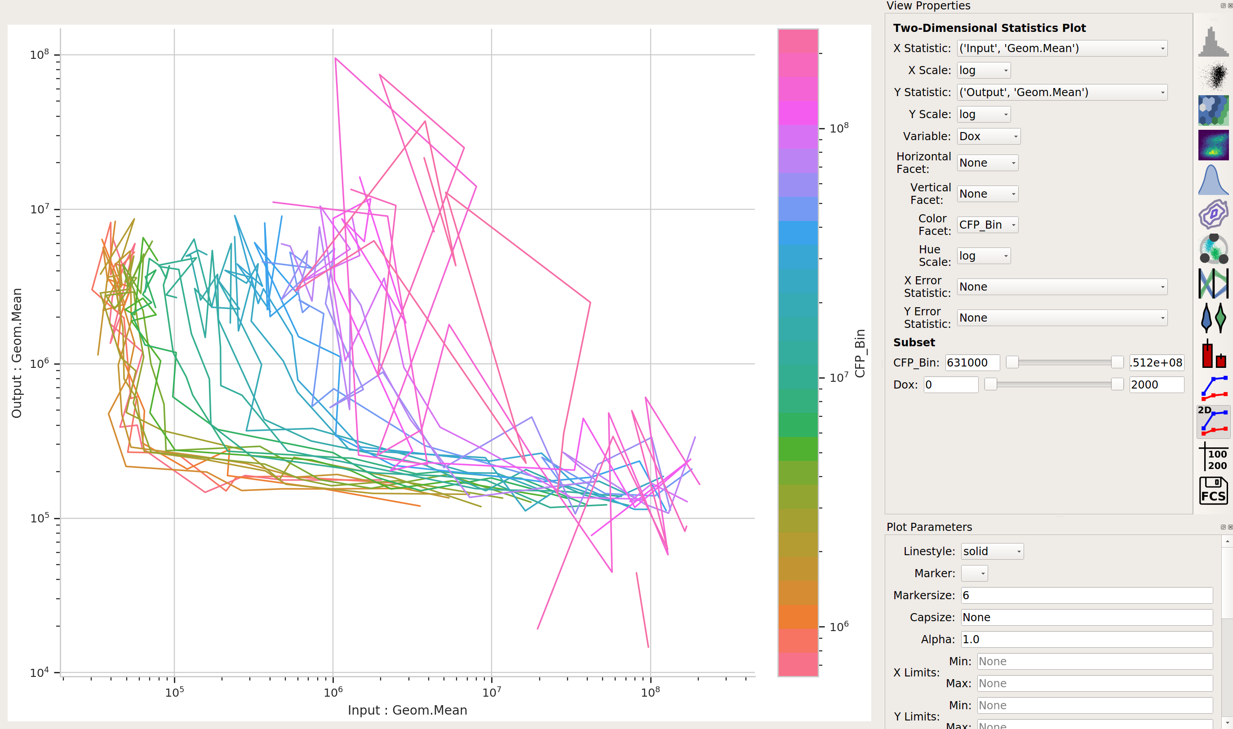The width and height of the screenshot is (1233, 729).
Task: Click the X Limits Min field
Action: (x=1095, y=662)
